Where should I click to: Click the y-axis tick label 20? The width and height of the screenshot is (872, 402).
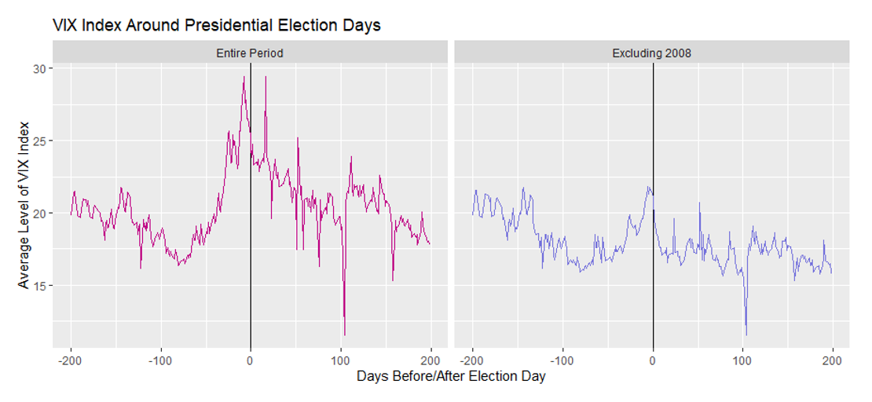point(38,214)
